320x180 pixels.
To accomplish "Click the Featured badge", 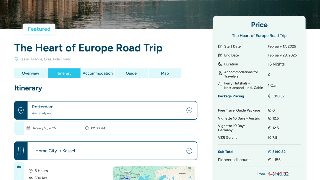I will click(39, 29).
